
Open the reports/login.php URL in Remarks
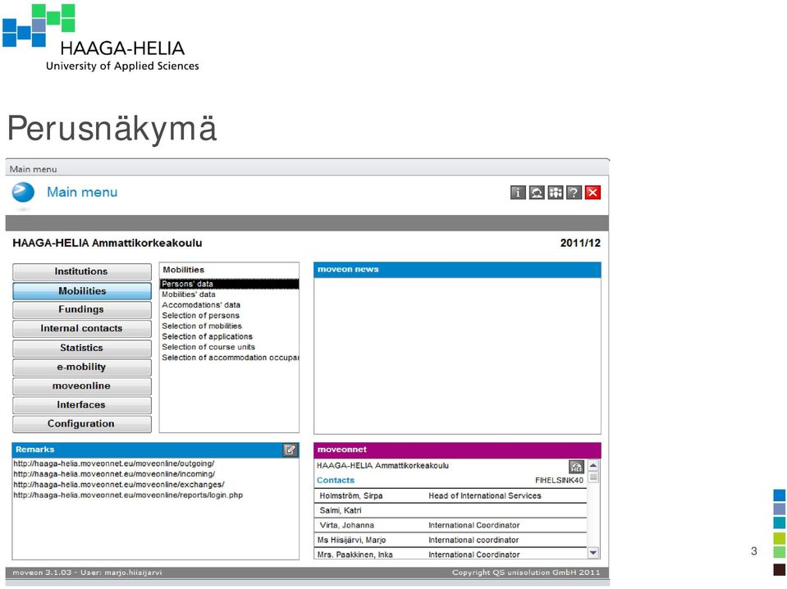[128, 495]
